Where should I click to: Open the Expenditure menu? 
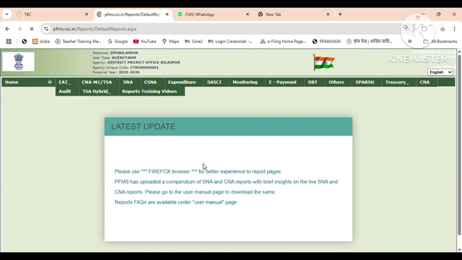[182, 82]
